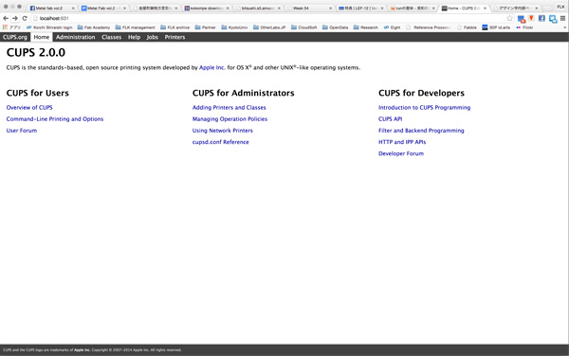Open Adding Printers and Classes link
This screenshot has width=569, height=356.
tap(229, 108)
